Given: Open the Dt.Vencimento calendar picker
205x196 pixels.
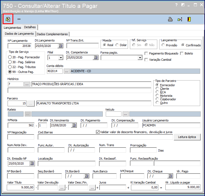Looking at the screenshot, I should [x=74, y=125].
